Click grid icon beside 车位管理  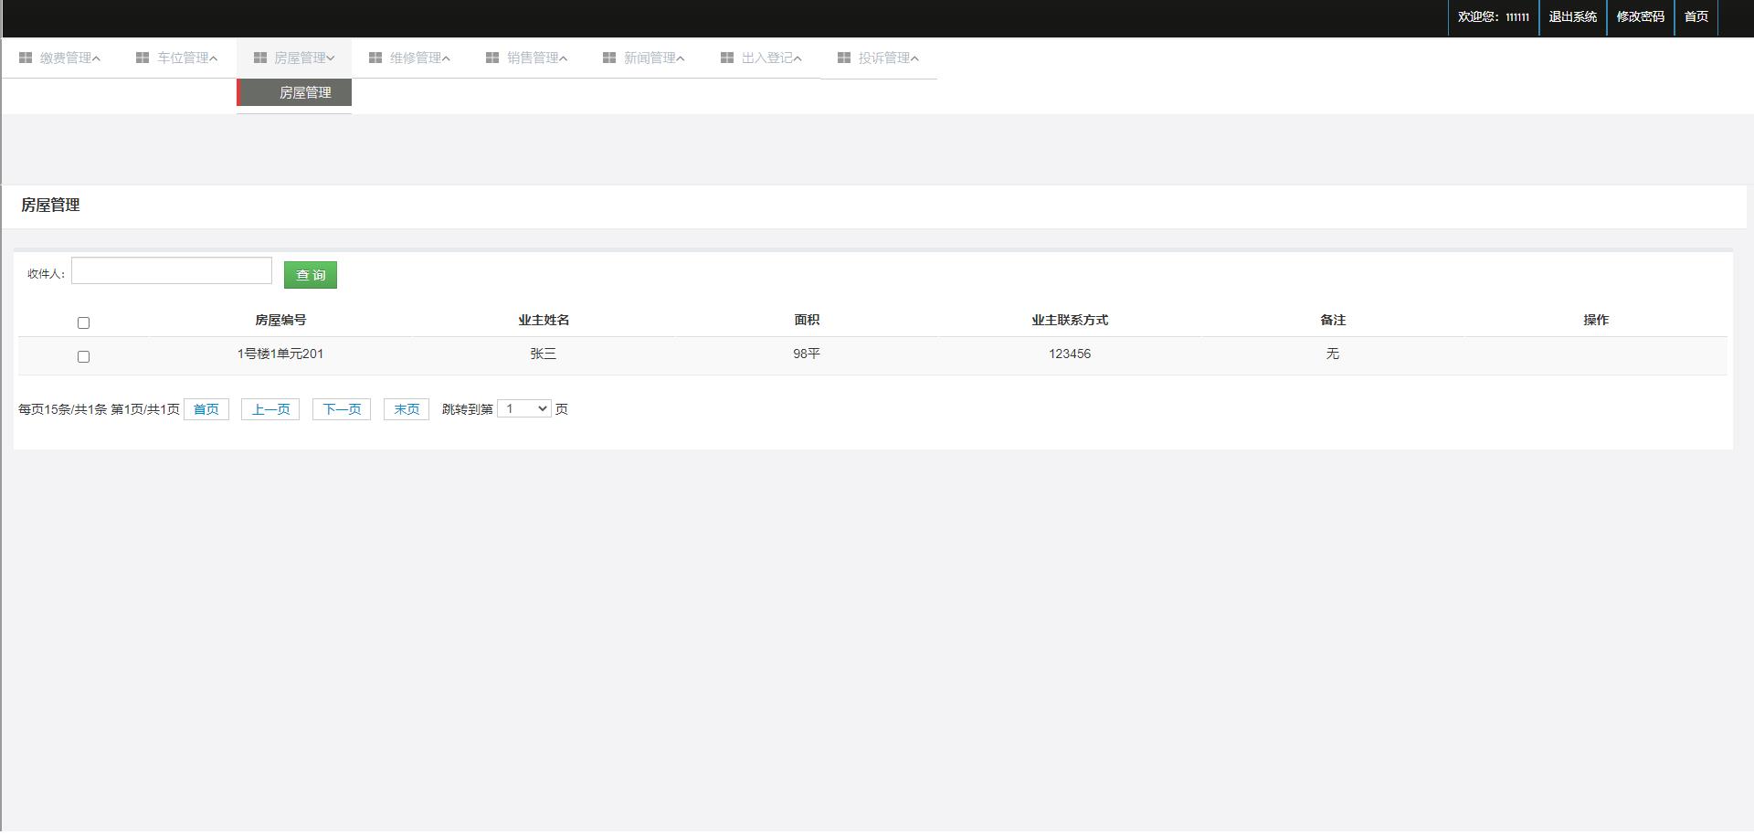[x=143, y=58]
